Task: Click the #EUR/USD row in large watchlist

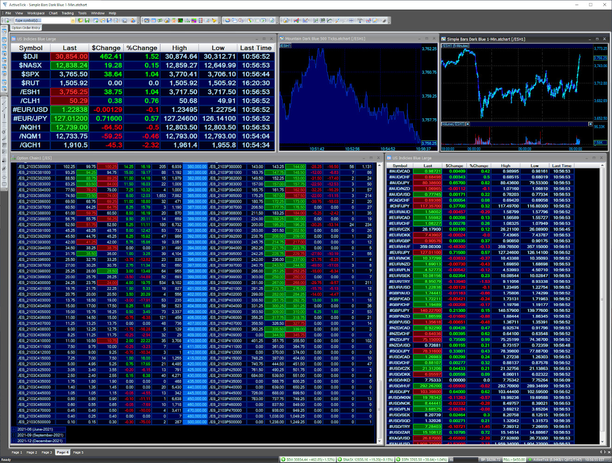Action: pyautogui.click(x=143, y=110)
